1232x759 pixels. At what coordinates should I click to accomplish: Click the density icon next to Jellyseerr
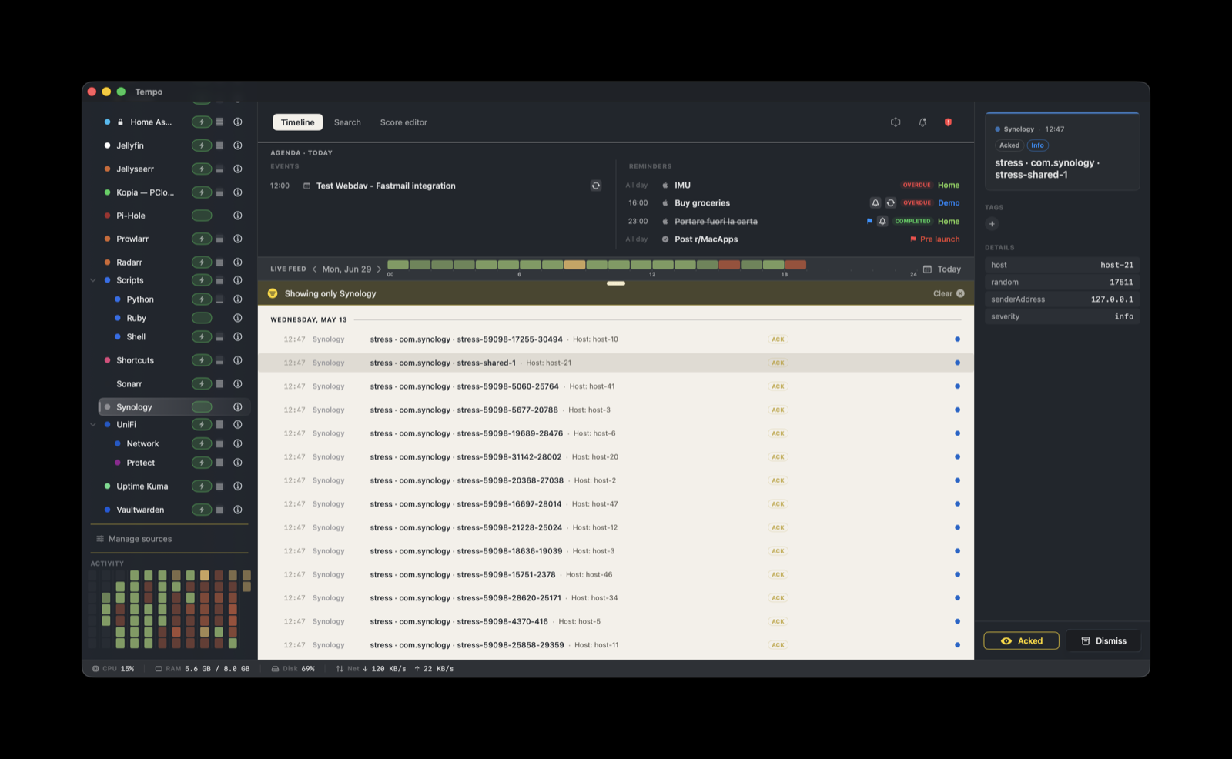[x=219, y=169]
